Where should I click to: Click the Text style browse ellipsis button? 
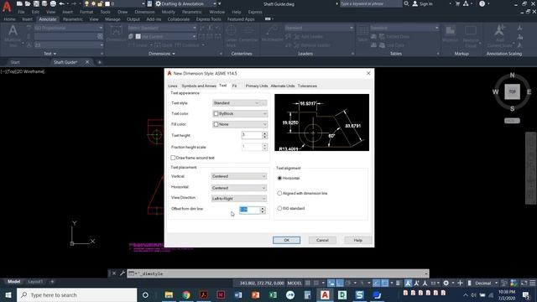click(x=264, y=103)
